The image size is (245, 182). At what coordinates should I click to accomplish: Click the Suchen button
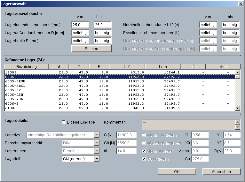(91, 49)
